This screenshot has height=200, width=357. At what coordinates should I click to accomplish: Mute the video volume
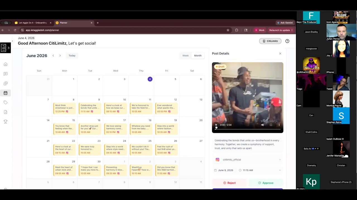(x=263, y=125)
